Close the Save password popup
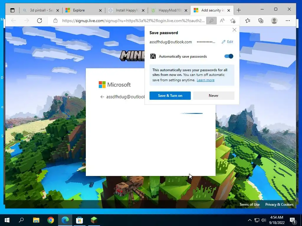 tap(234, 30)
